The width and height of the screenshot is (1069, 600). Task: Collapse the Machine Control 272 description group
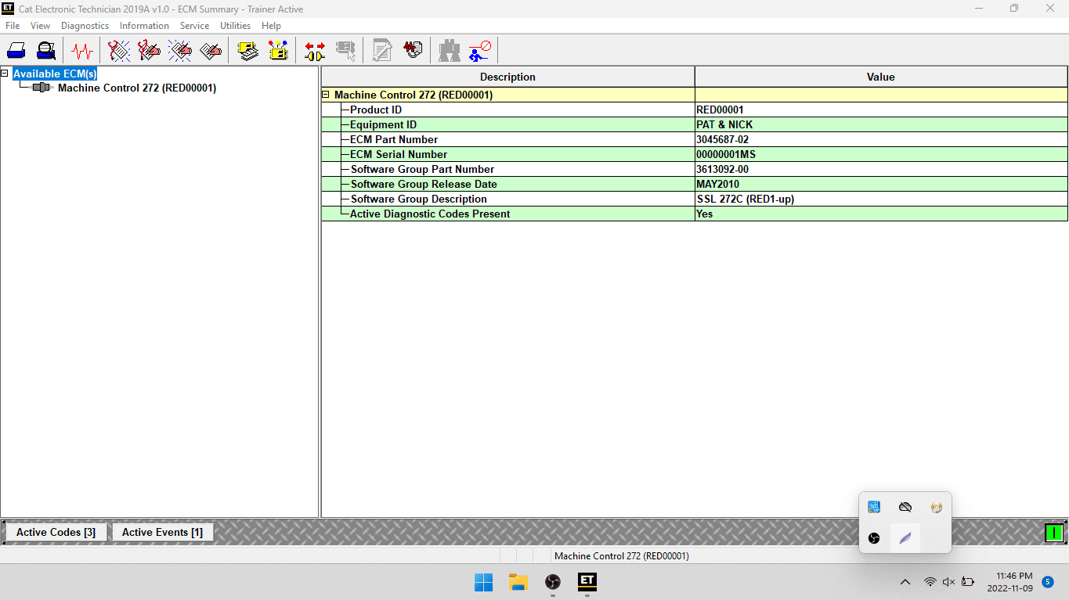326,95
